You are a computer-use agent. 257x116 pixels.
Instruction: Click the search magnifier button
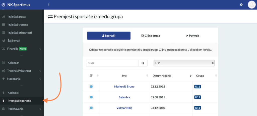point(143,63)
